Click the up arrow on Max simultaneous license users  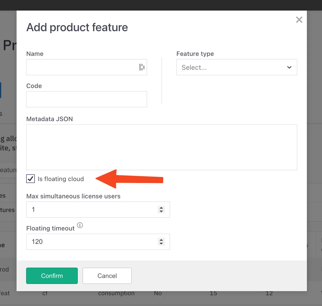161,208
